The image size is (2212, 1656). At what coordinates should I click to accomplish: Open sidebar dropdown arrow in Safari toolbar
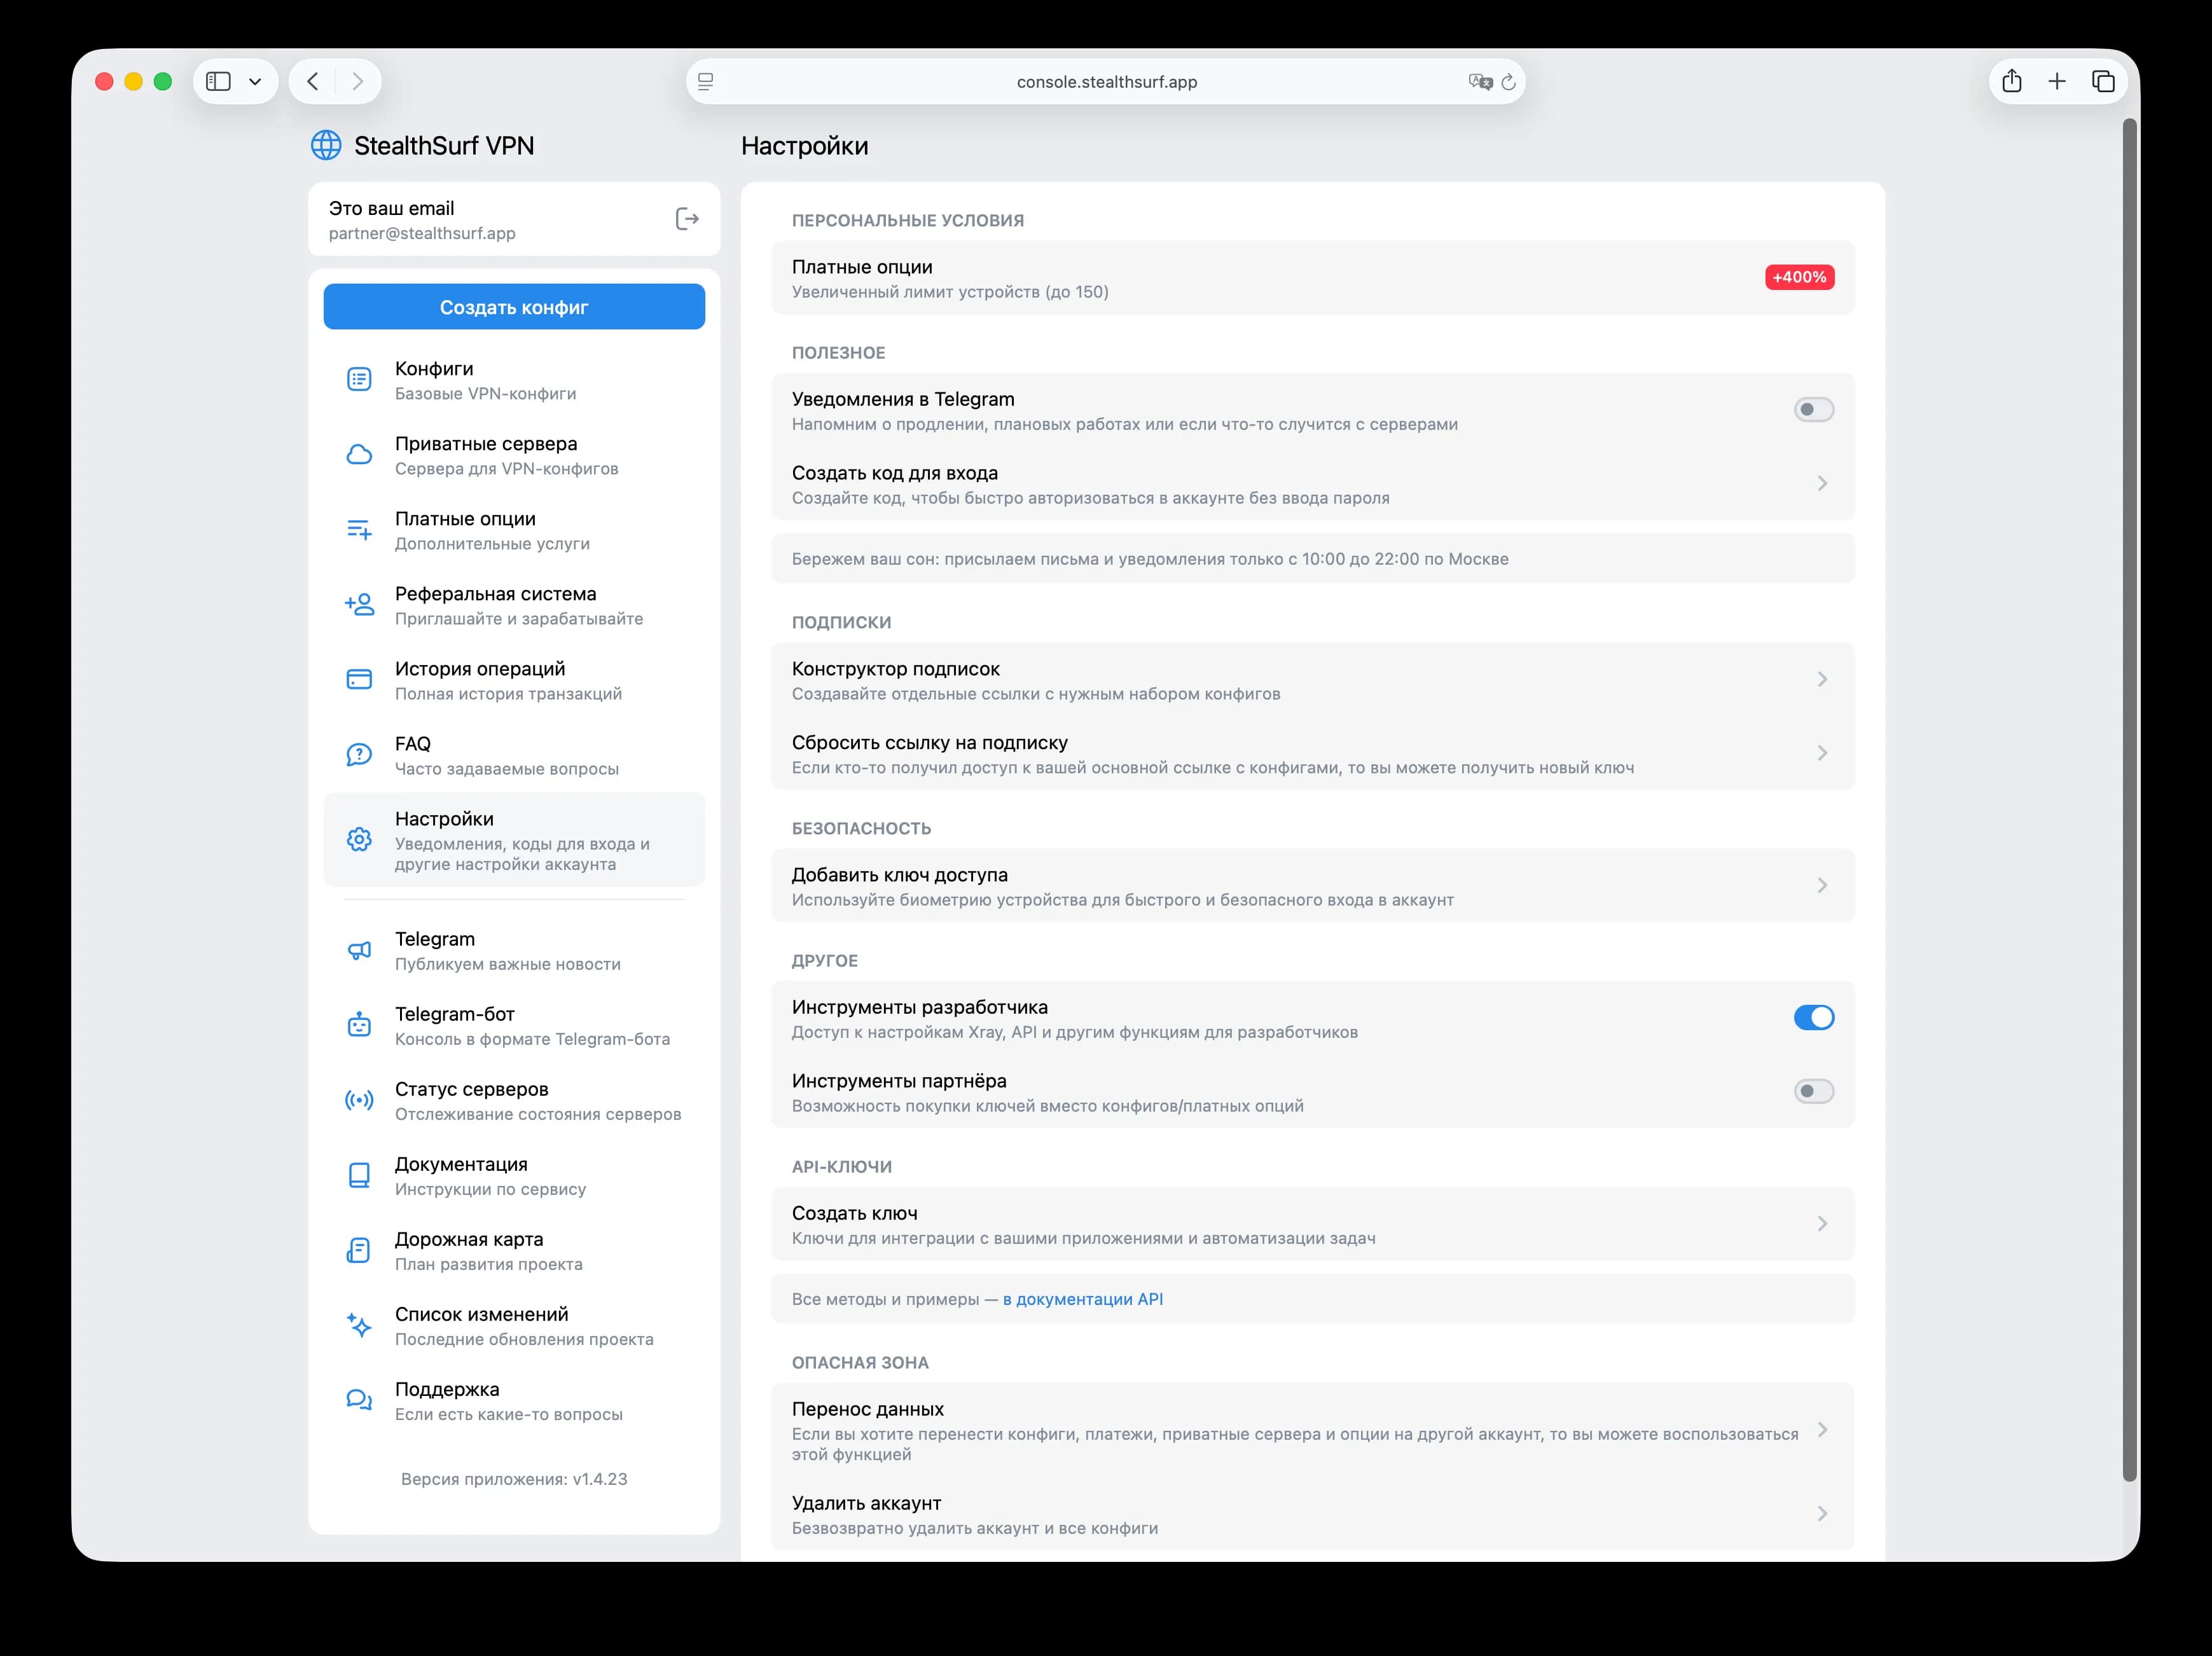(255, 82)
